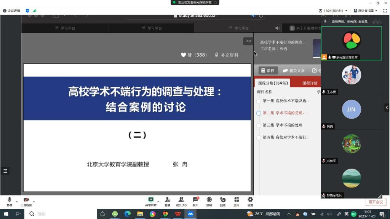This screenshot has width=390, height=219.
Task: Click the 补充资料 link
Action: coord(227,55)
